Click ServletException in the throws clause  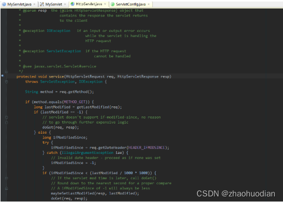[57, 82]
